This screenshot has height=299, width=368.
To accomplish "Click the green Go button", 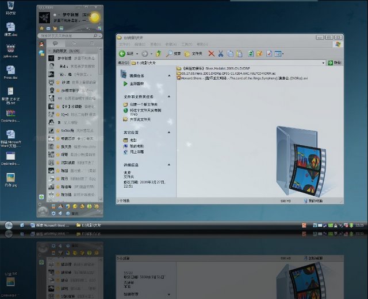I will point(335,63).
